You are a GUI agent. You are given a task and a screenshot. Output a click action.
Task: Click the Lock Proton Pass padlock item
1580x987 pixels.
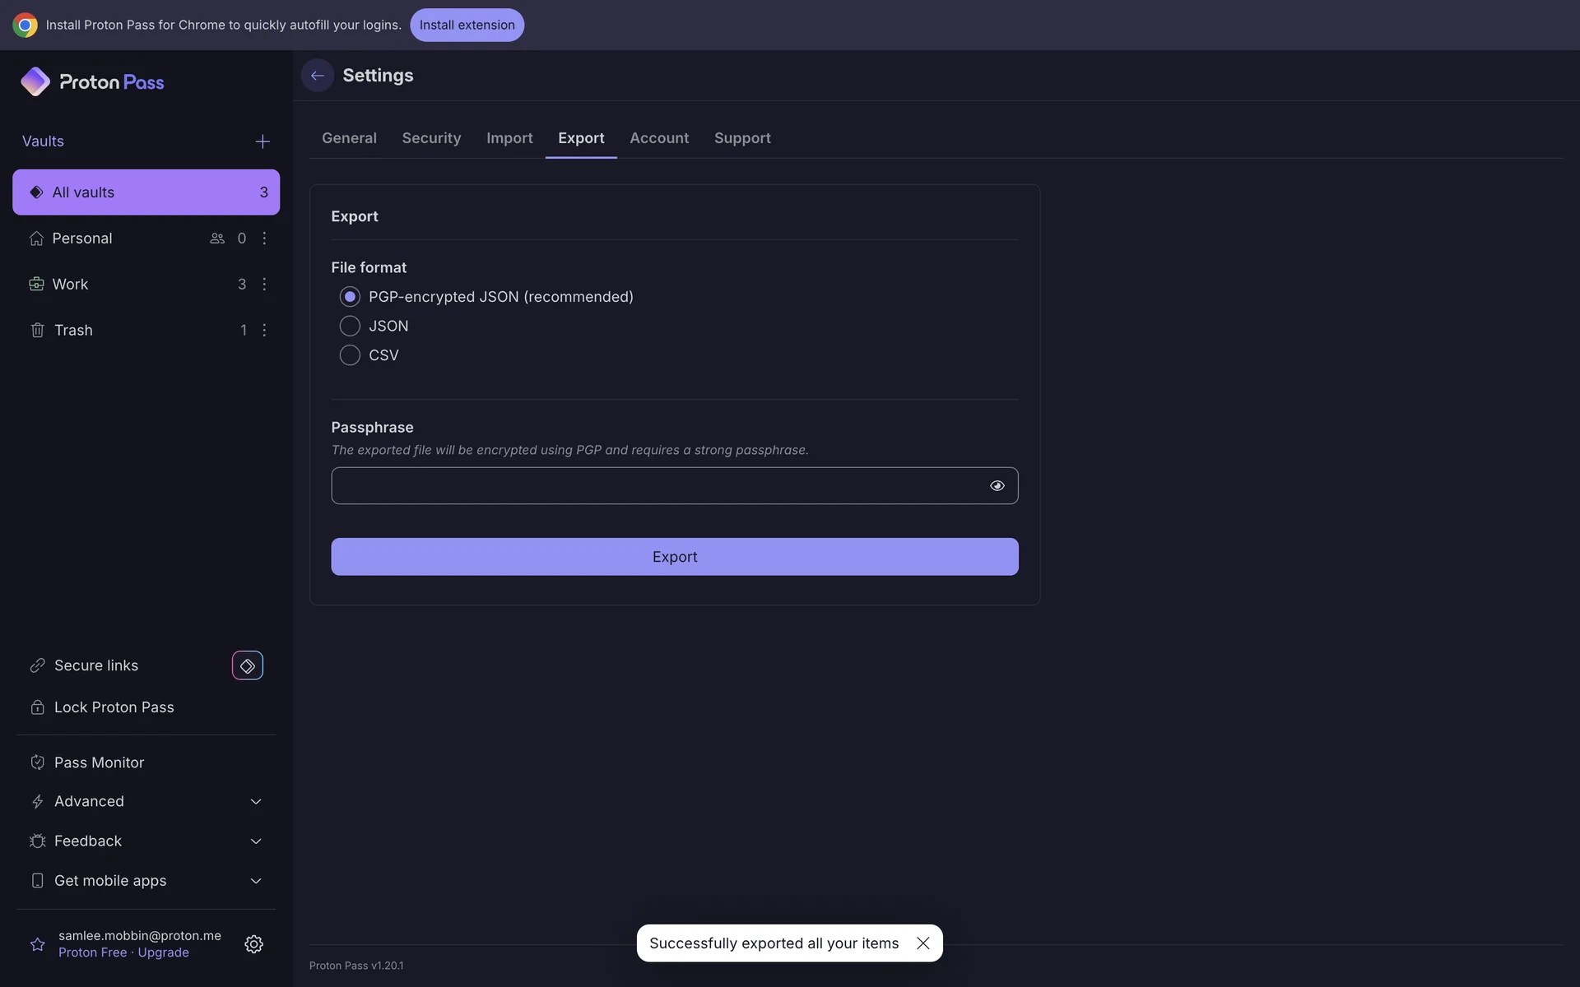click(114, 707)
